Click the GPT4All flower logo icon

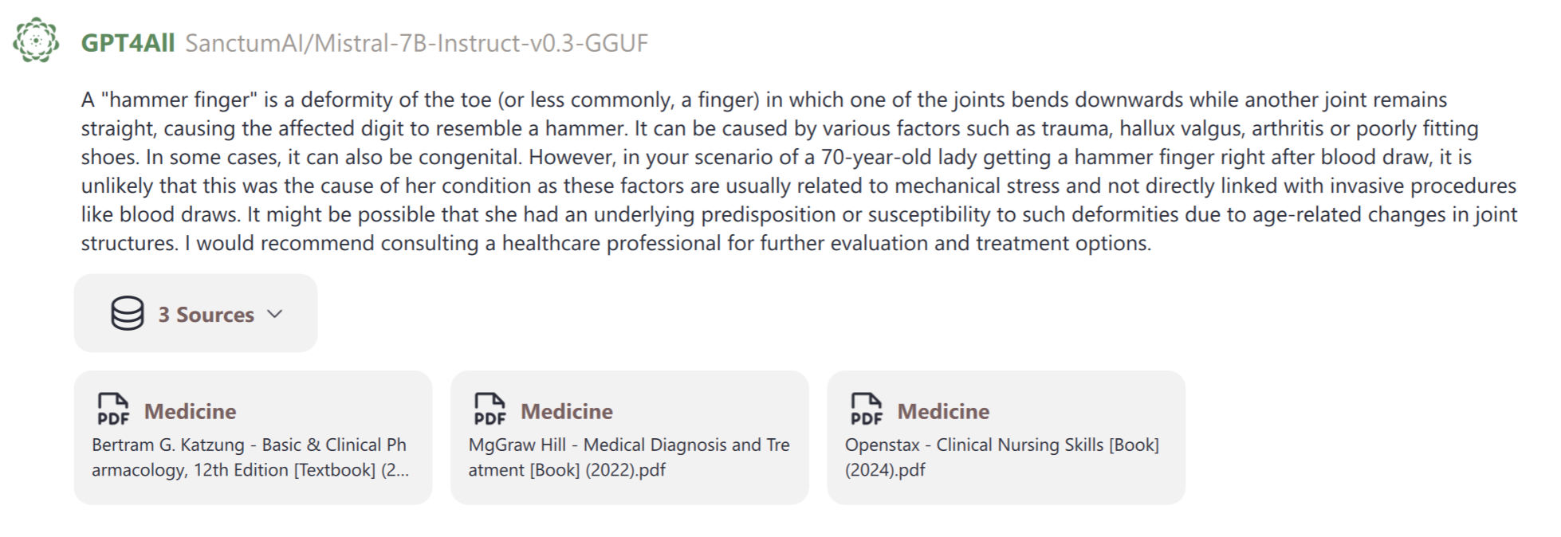pos(36,41)
